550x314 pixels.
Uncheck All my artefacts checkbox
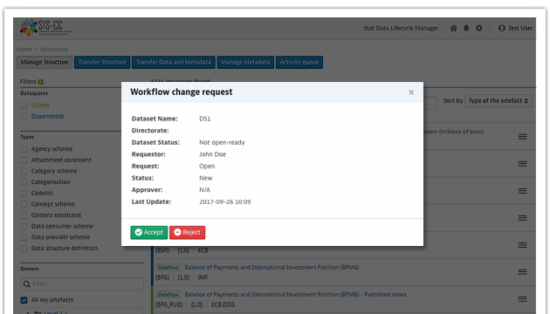tap(24, 300)
